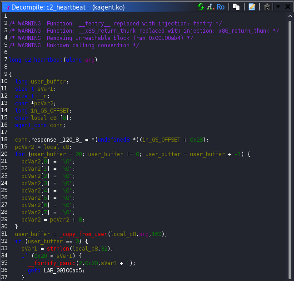This screenshot has height=281, width=294.
Task: Open the graph view icon in toolbar
Action: [210, 7]
